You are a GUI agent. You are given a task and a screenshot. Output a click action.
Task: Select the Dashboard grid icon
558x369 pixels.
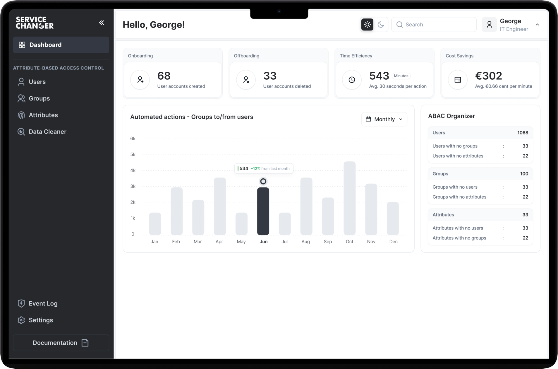[x=22, y=45]
